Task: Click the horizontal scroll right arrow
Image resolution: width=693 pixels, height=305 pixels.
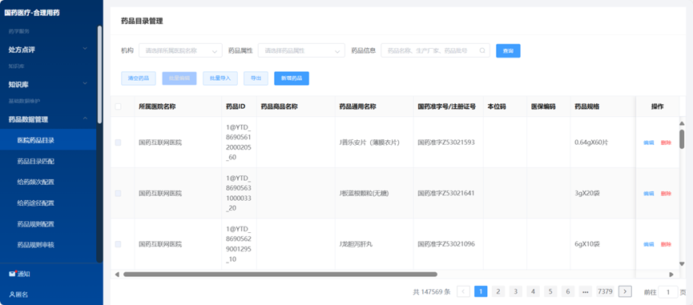Action: [671, 274]
